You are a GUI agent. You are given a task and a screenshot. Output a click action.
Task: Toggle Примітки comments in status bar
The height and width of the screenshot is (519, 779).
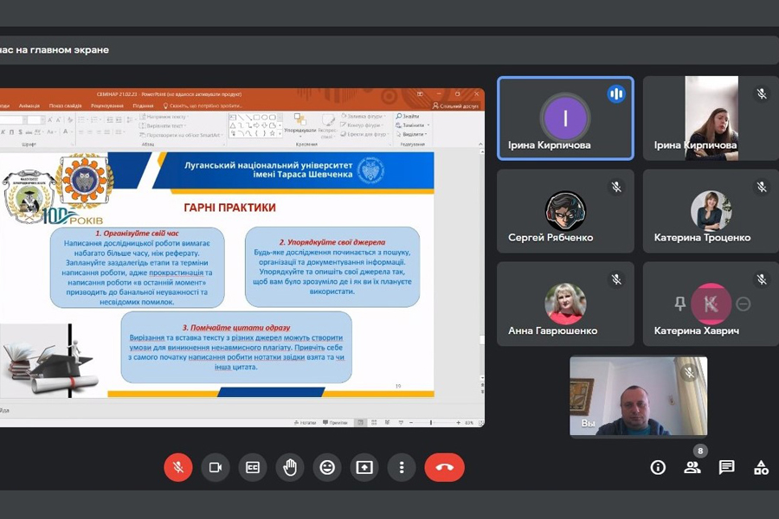(x=335, y=423)
